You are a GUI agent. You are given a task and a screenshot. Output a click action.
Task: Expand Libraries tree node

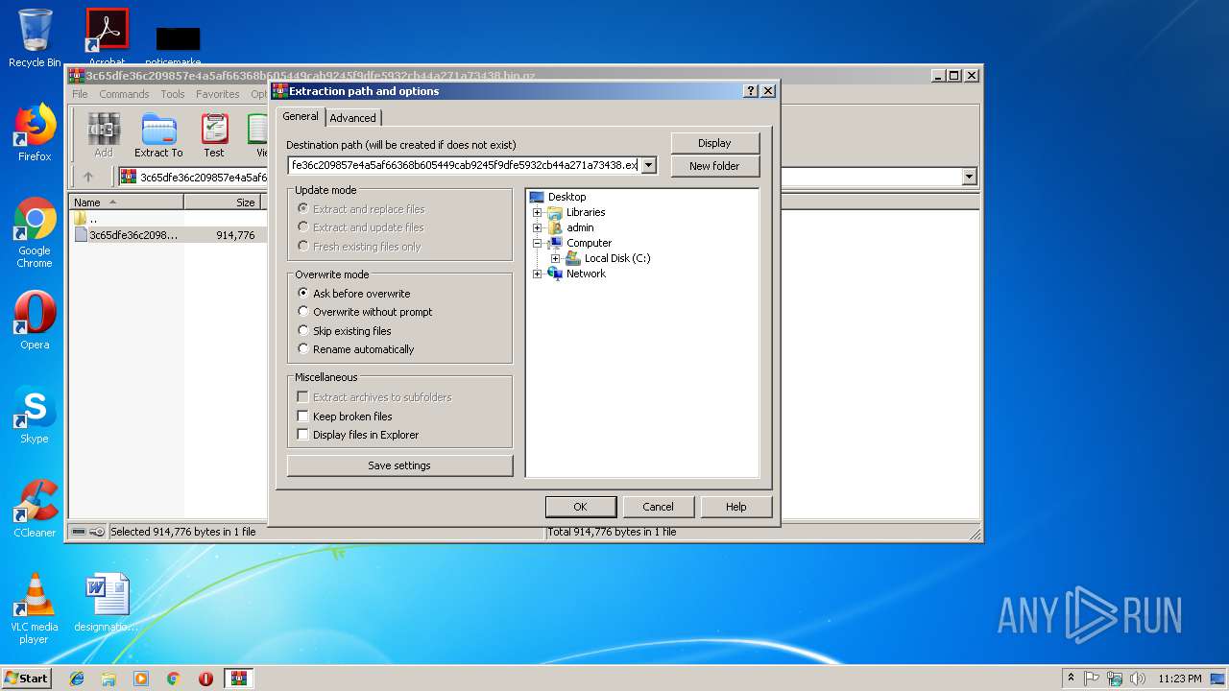(x=538, y=212)
